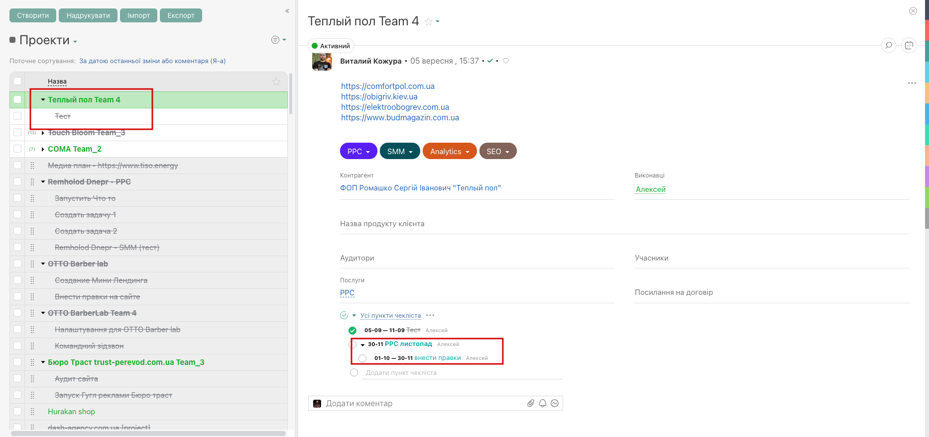Open the SEO tag menu
The image size is (929, 437).
(x=497, y=152)
